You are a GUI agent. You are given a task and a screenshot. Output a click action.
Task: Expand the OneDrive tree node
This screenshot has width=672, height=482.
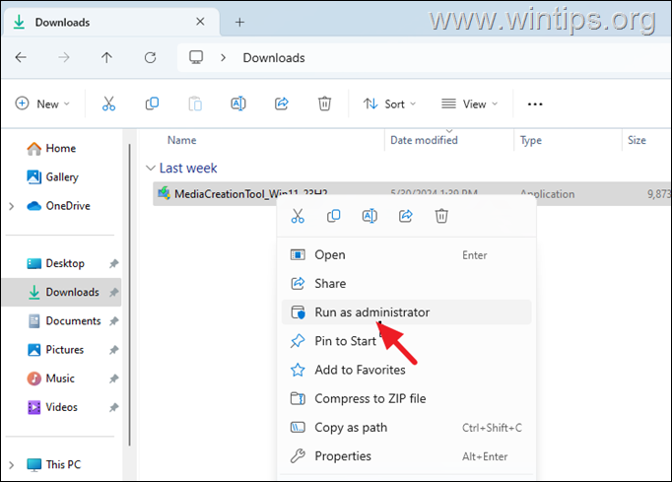11,206
